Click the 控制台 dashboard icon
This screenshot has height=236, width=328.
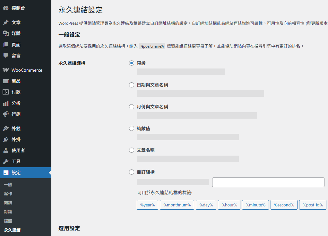(x=6, y=8)
